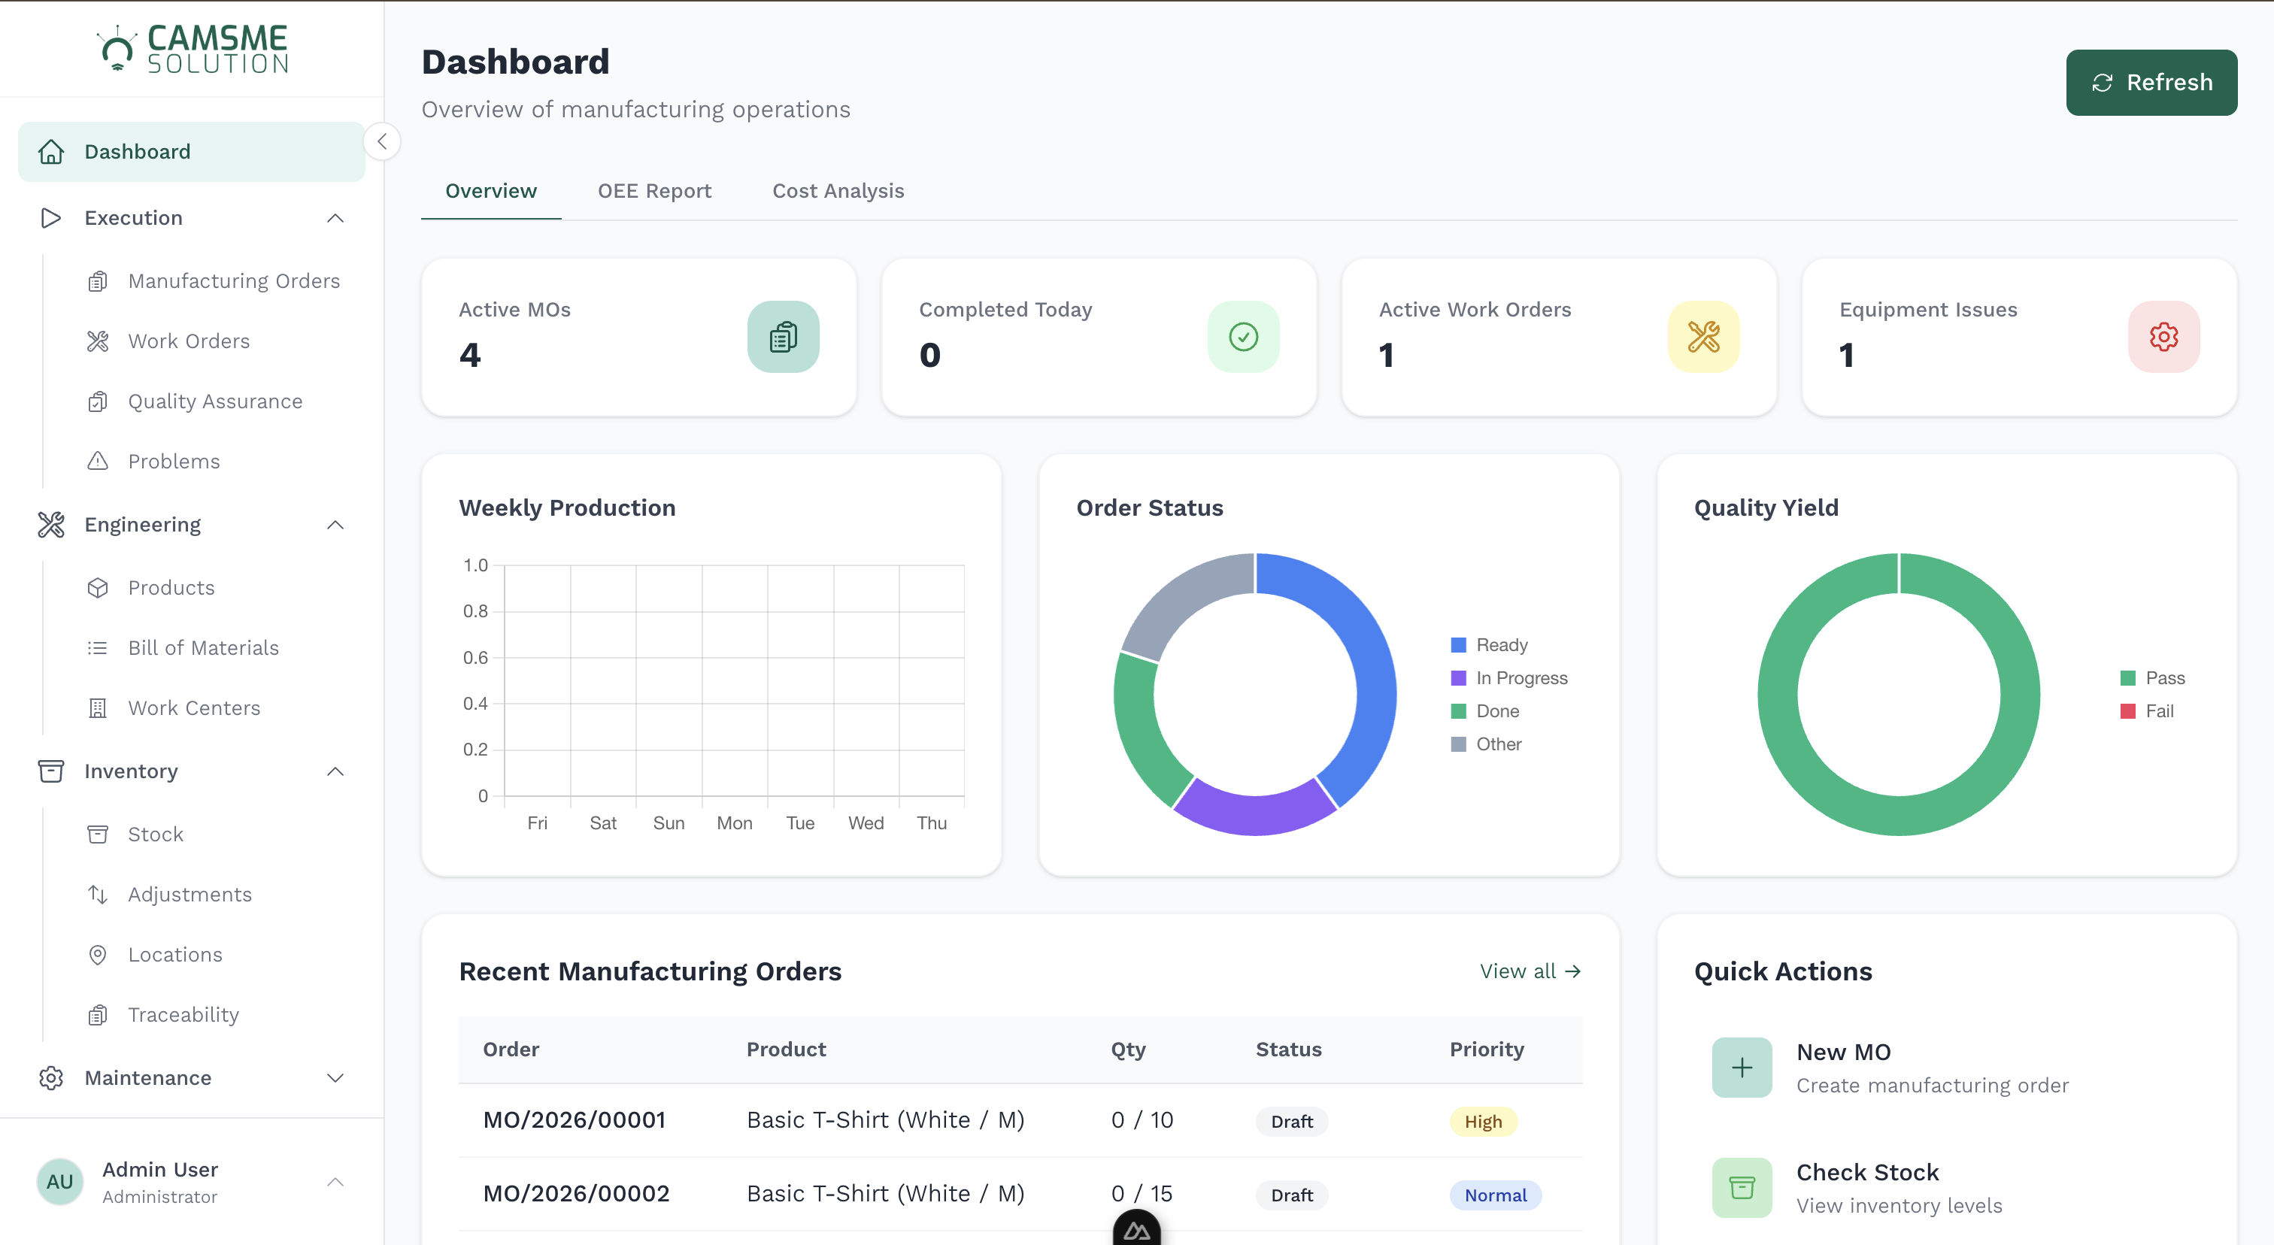Screen dimensions: 2274x1245
Task: Expand the Maintenance section
Action: (335, 1077)
